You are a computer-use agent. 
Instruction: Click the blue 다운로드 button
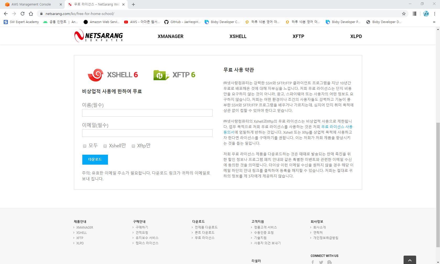tap(95, 160)
